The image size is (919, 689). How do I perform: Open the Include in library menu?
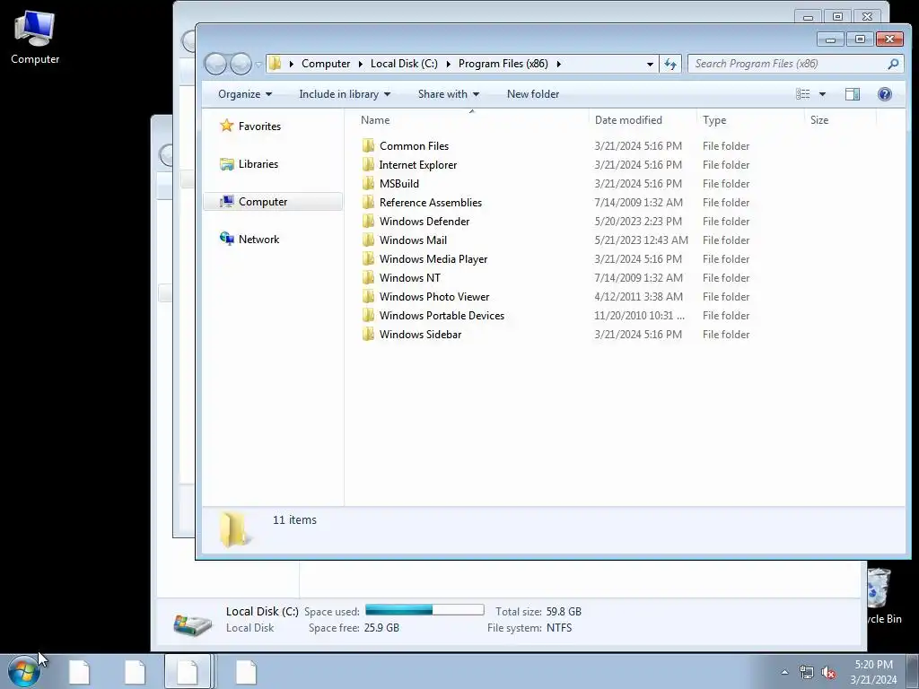[345, 93]
